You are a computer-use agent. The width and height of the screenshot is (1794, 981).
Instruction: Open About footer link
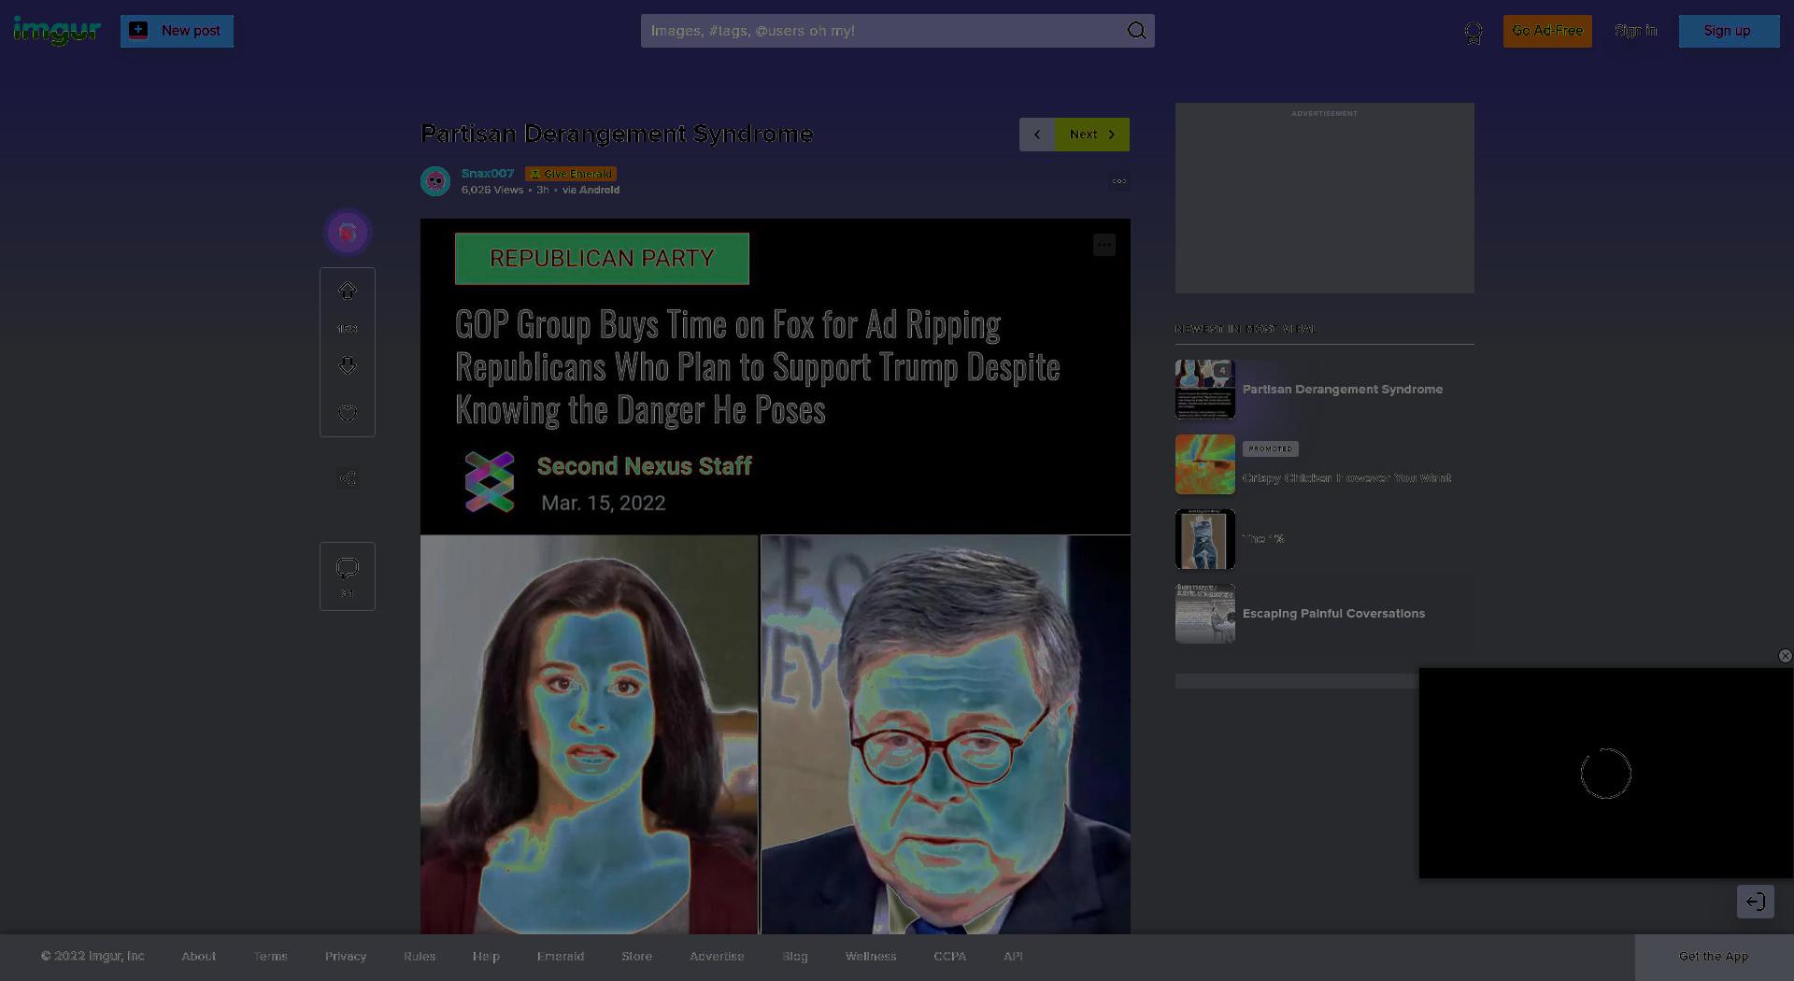pos(199,957)
